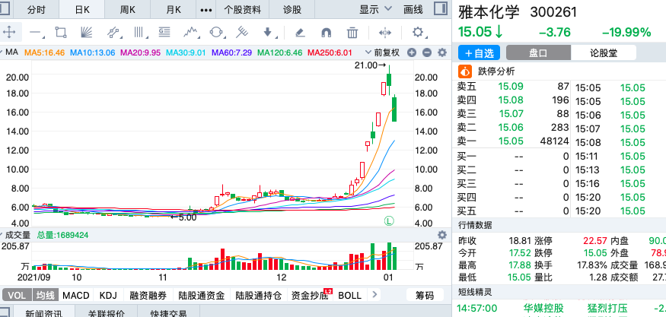The width and height of the screenshot is (666, 317).
Task: Zoom out with the minus icon
Action: pos(427,52)
